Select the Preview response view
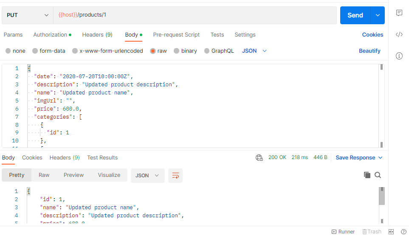 73,175
